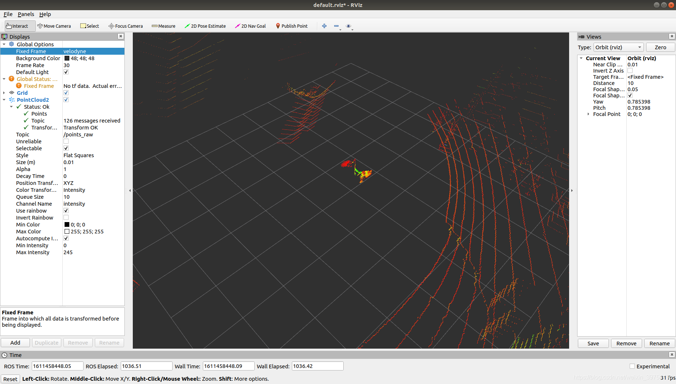Screen dimensions: 676x384
Task: Select the Measure tool
Action: [163, 26]
